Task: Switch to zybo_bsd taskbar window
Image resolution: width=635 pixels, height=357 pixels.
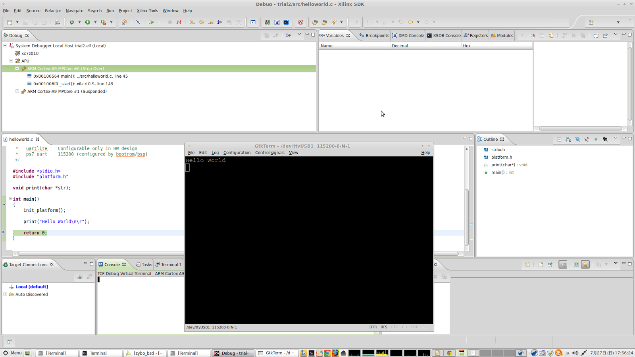Action: coord(145,353)
